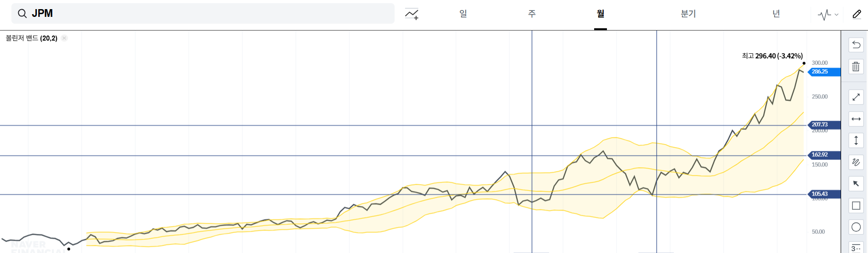Open the chart type dropdown
Screen dimensions: 868x253
click(828, 15)
